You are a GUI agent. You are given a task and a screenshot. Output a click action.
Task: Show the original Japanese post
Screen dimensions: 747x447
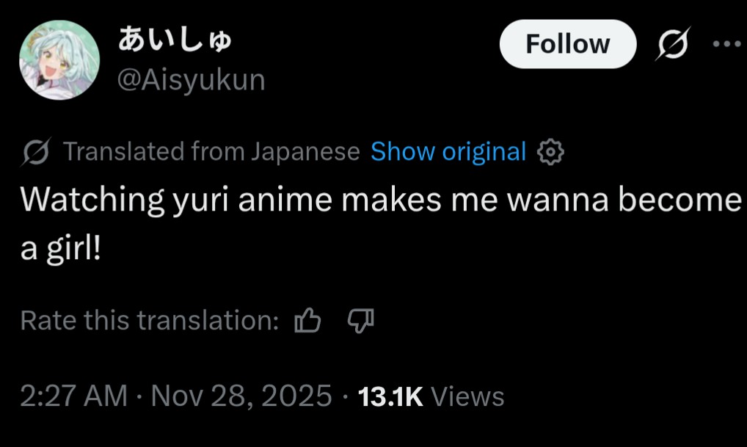[448, 152]
